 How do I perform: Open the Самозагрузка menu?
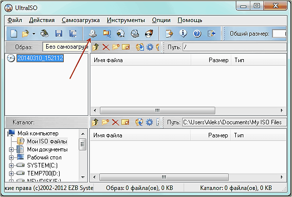coord(81,20)
